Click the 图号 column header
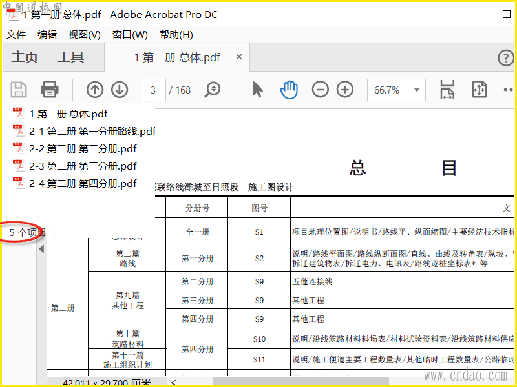517x387 pixels. coord(260,208)
